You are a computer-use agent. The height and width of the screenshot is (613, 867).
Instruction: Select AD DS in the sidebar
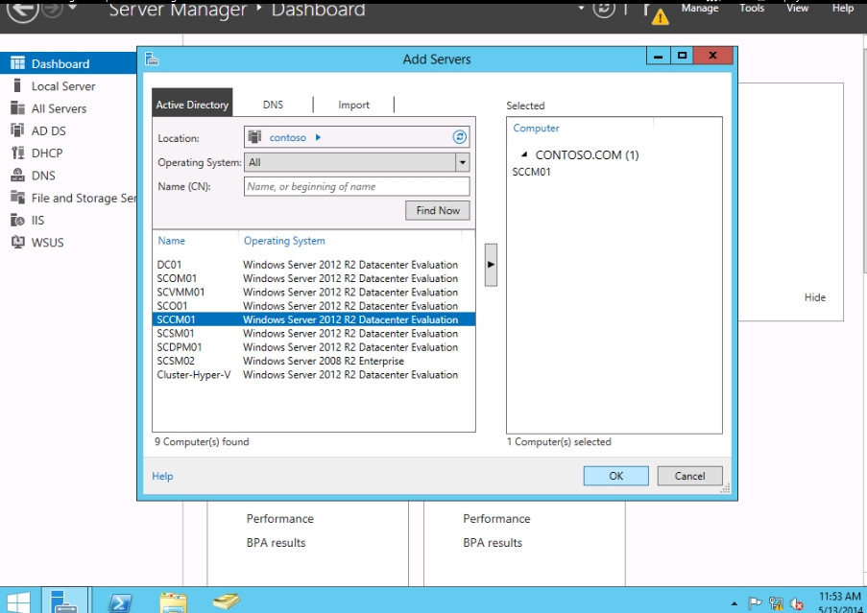point(48,130)
